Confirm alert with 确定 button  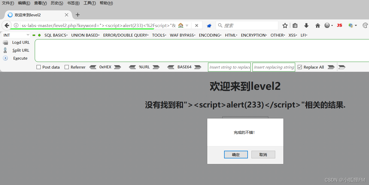(x=236, y=155)
